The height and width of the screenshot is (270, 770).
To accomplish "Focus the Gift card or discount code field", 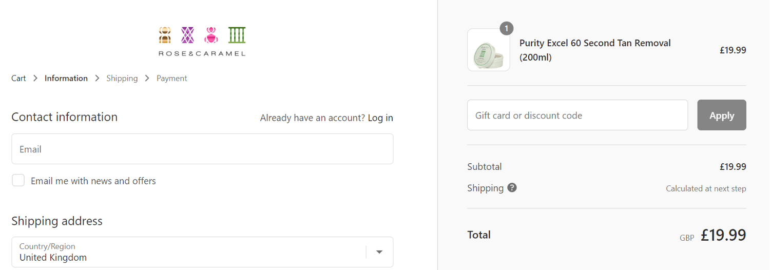I will coord(577,115).
